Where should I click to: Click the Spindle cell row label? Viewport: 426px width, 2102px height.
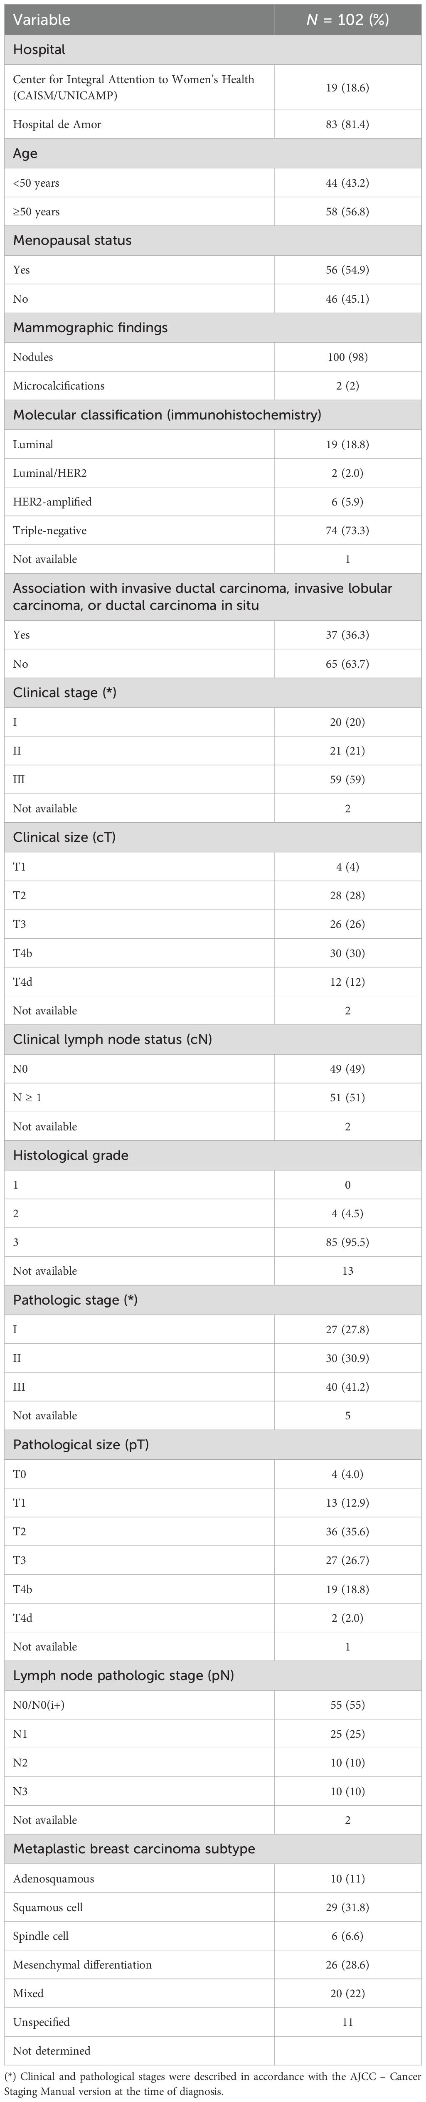(41, 1936)
